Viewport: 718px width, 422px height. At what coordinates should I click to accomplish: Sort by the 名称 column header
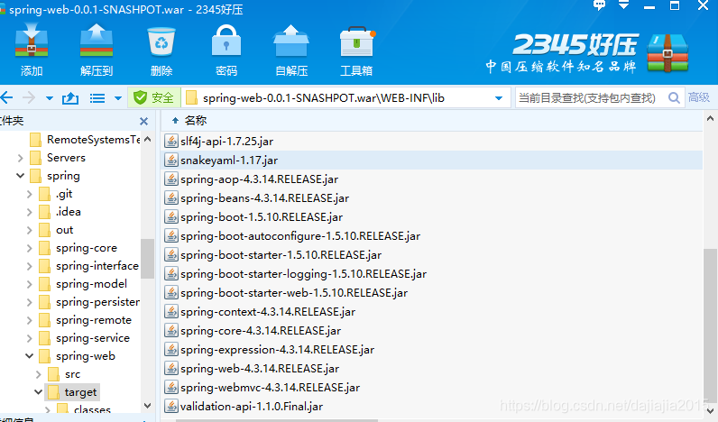pyautogui.click(x=195, y=120)
